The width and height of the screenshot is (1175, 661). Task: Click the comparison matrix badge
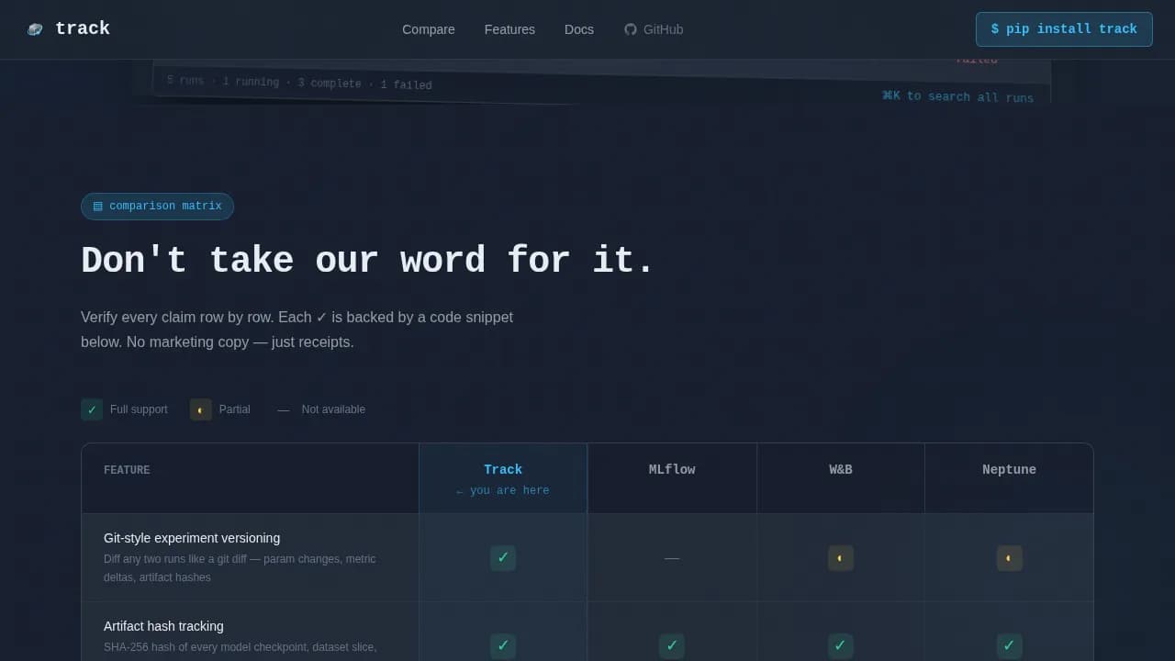(157, 206)
